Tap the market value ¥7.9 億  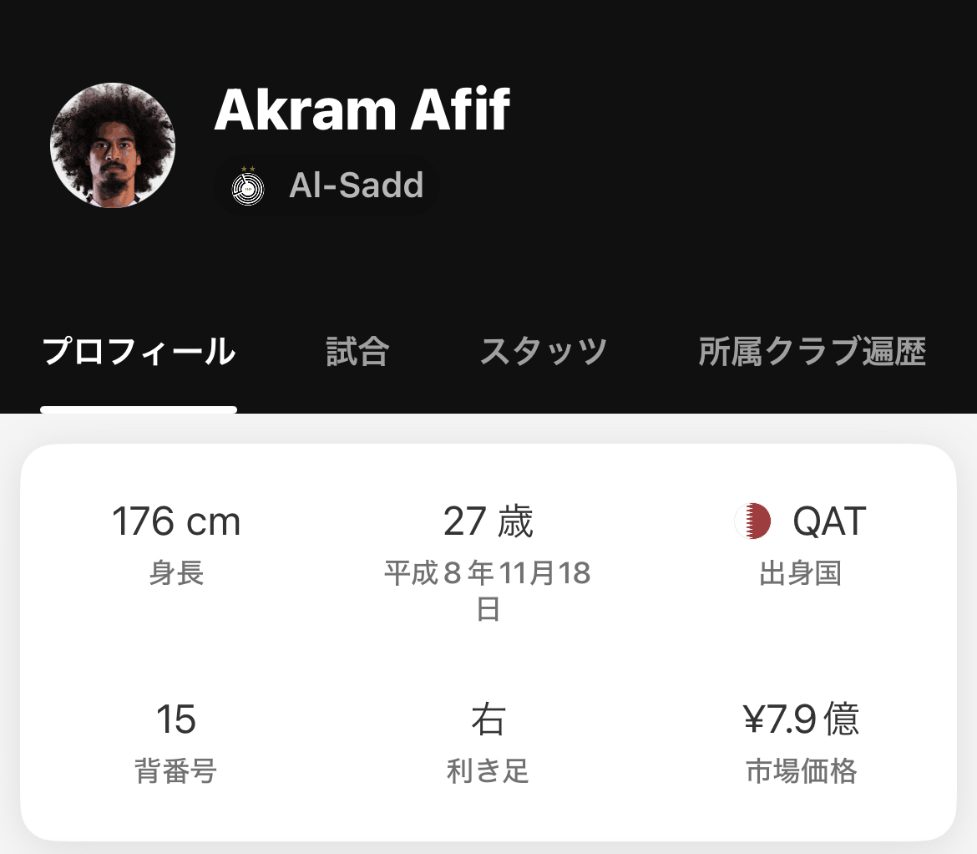pyautogui.click(x=802, y=719)
